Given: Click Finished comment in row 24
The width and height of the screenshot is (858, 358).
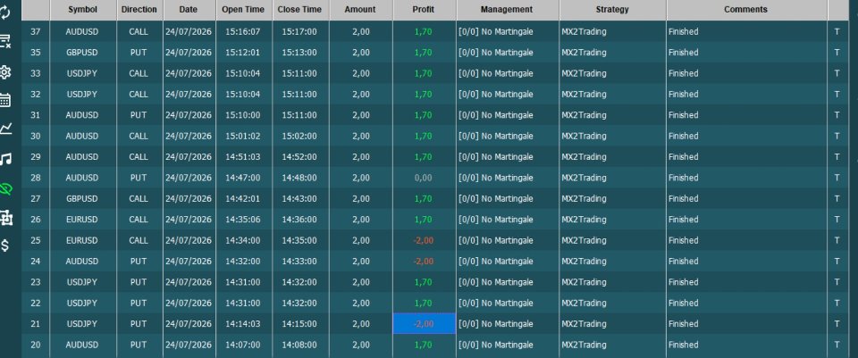Looking at the screenshot, I should click(x=684, y=262).
